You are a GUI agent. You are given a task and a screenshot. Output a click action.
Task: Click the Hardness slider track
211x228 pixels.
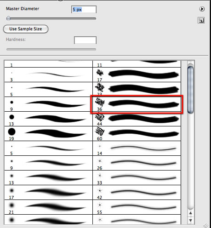tap(51, 49)
